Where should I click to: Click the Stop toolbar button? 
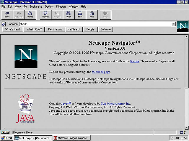click(105, 15)
